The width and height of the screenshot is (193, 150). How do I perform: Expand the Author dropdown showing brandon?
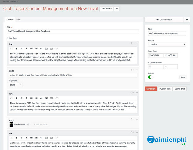pyautogui.click(x=167, y=44)
